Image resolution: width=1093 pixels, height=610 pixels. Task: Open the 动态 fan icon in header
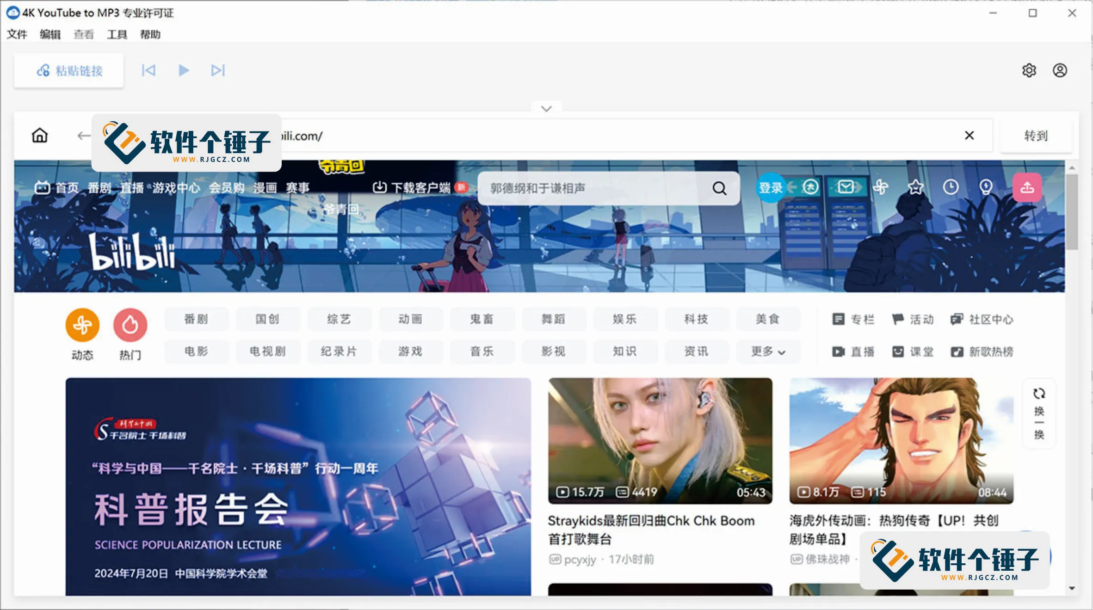point(881,187)
